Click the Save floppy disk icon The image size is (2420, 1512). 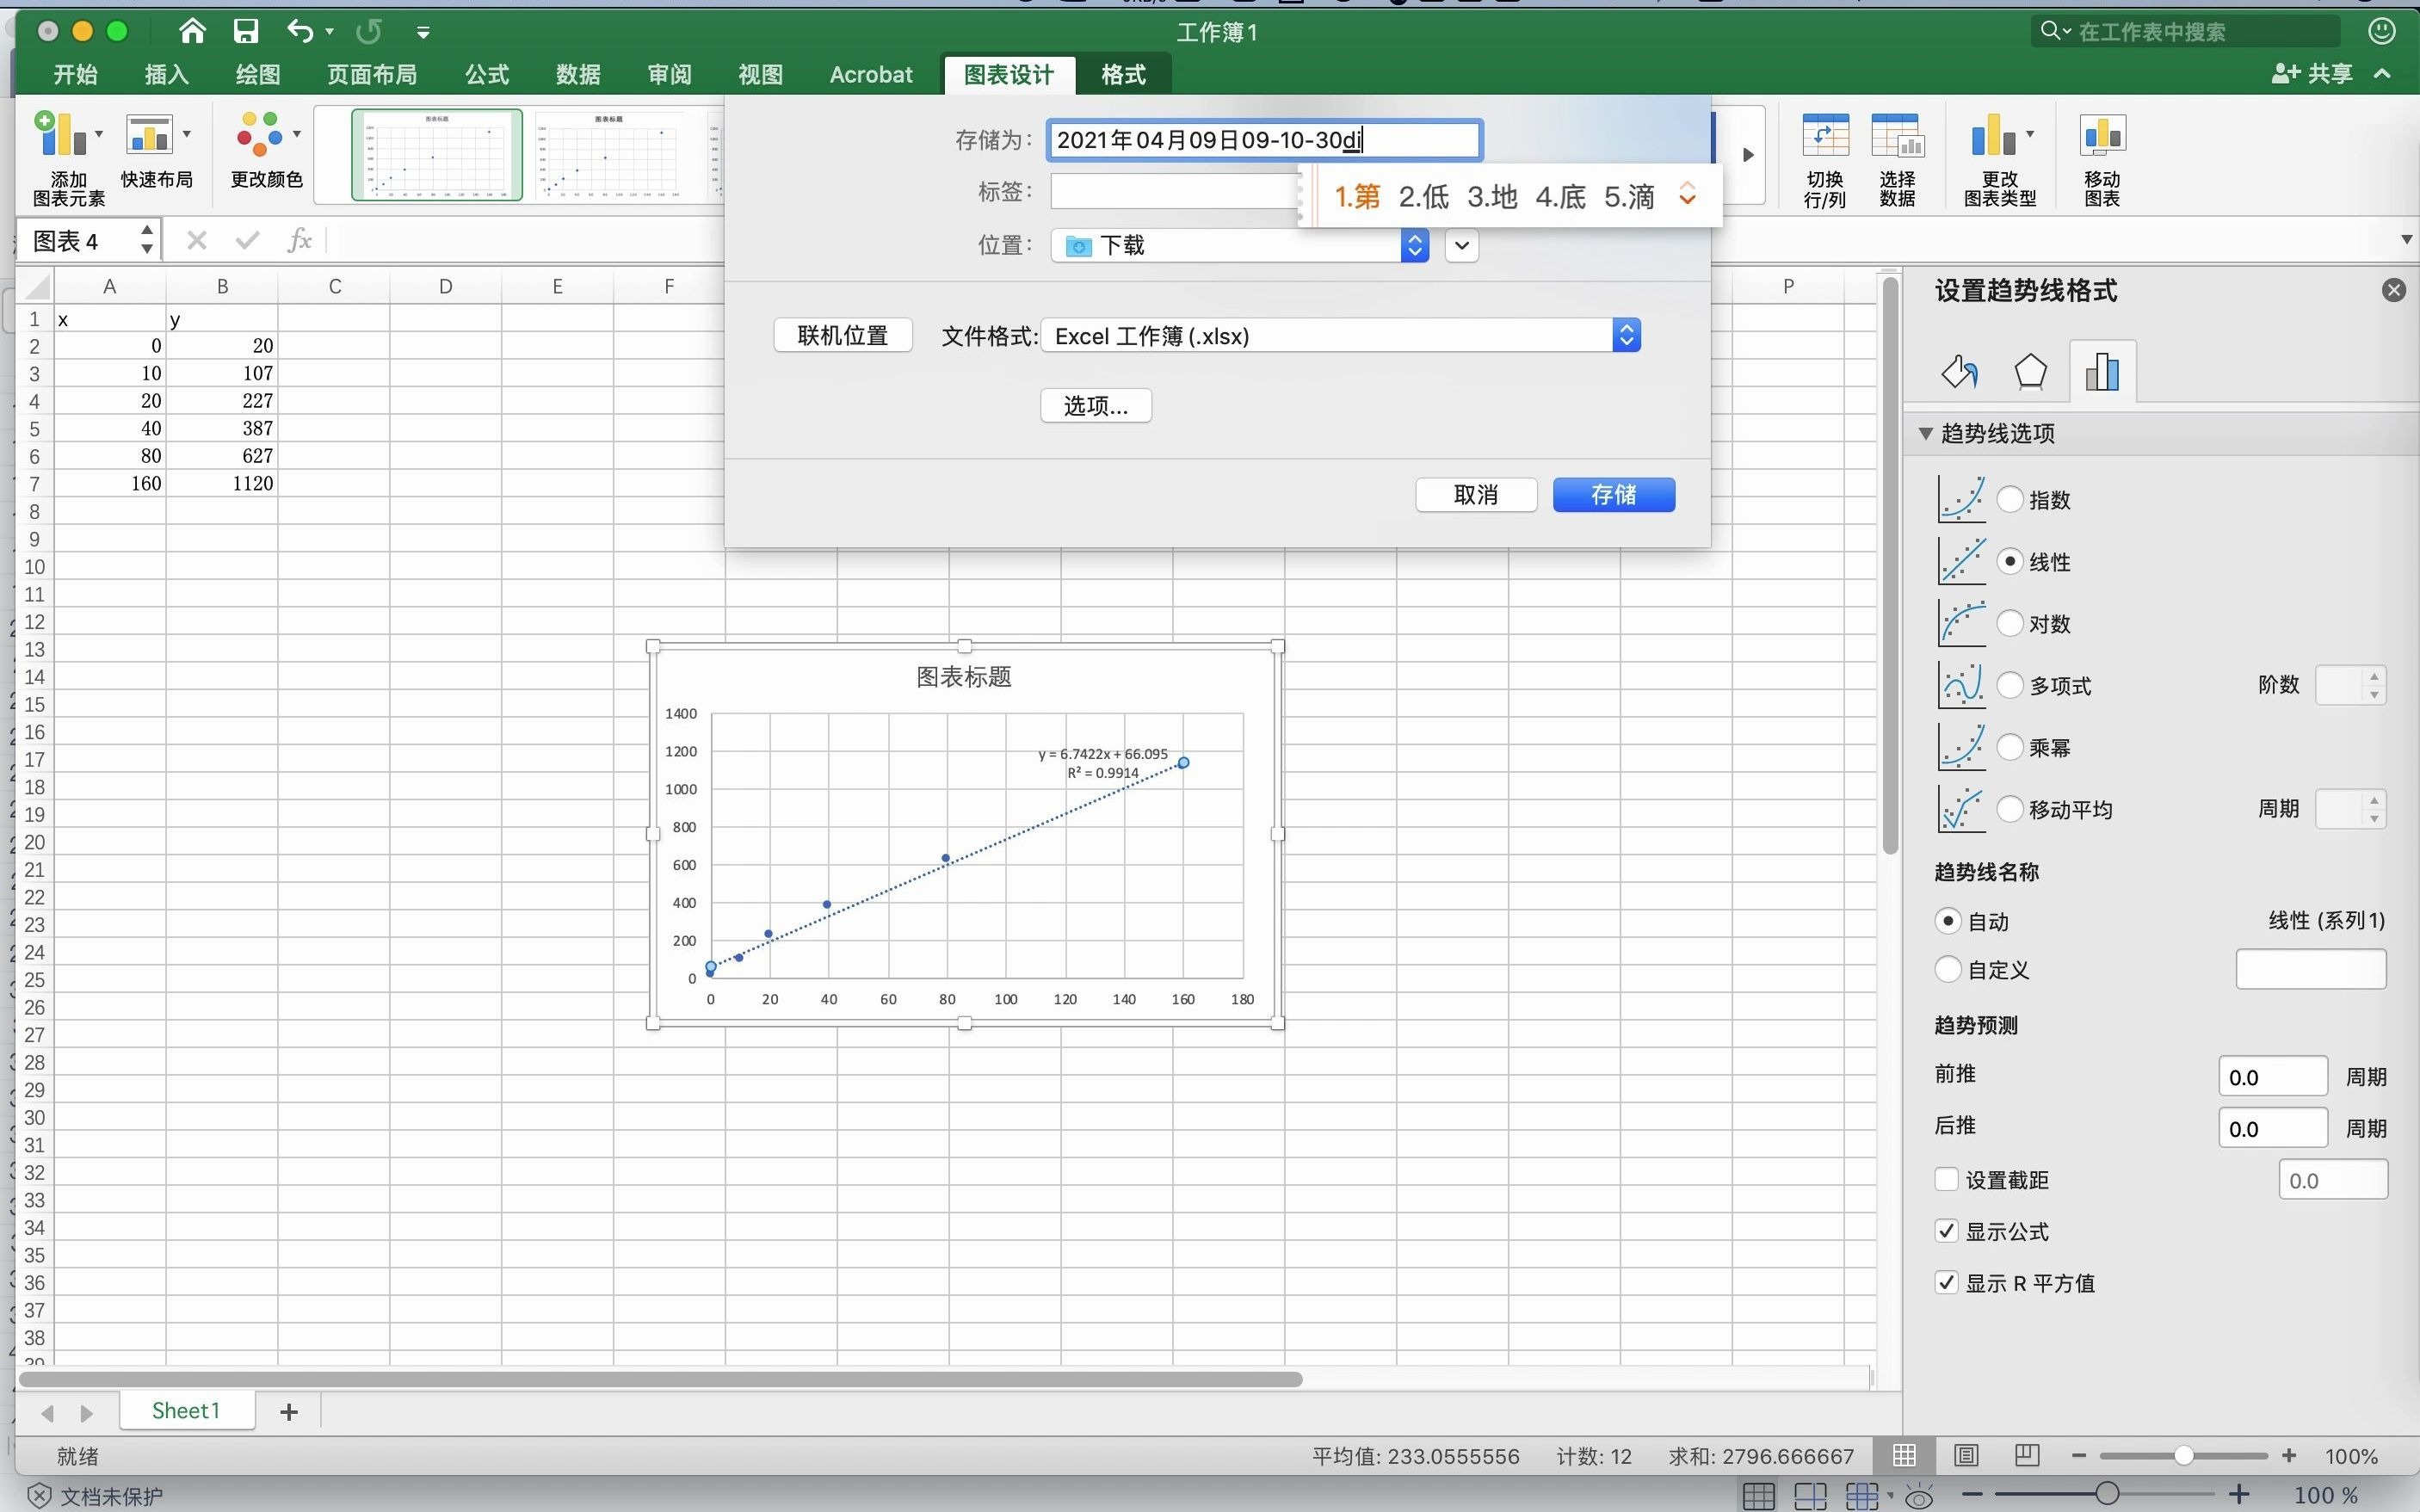[246, 32]
